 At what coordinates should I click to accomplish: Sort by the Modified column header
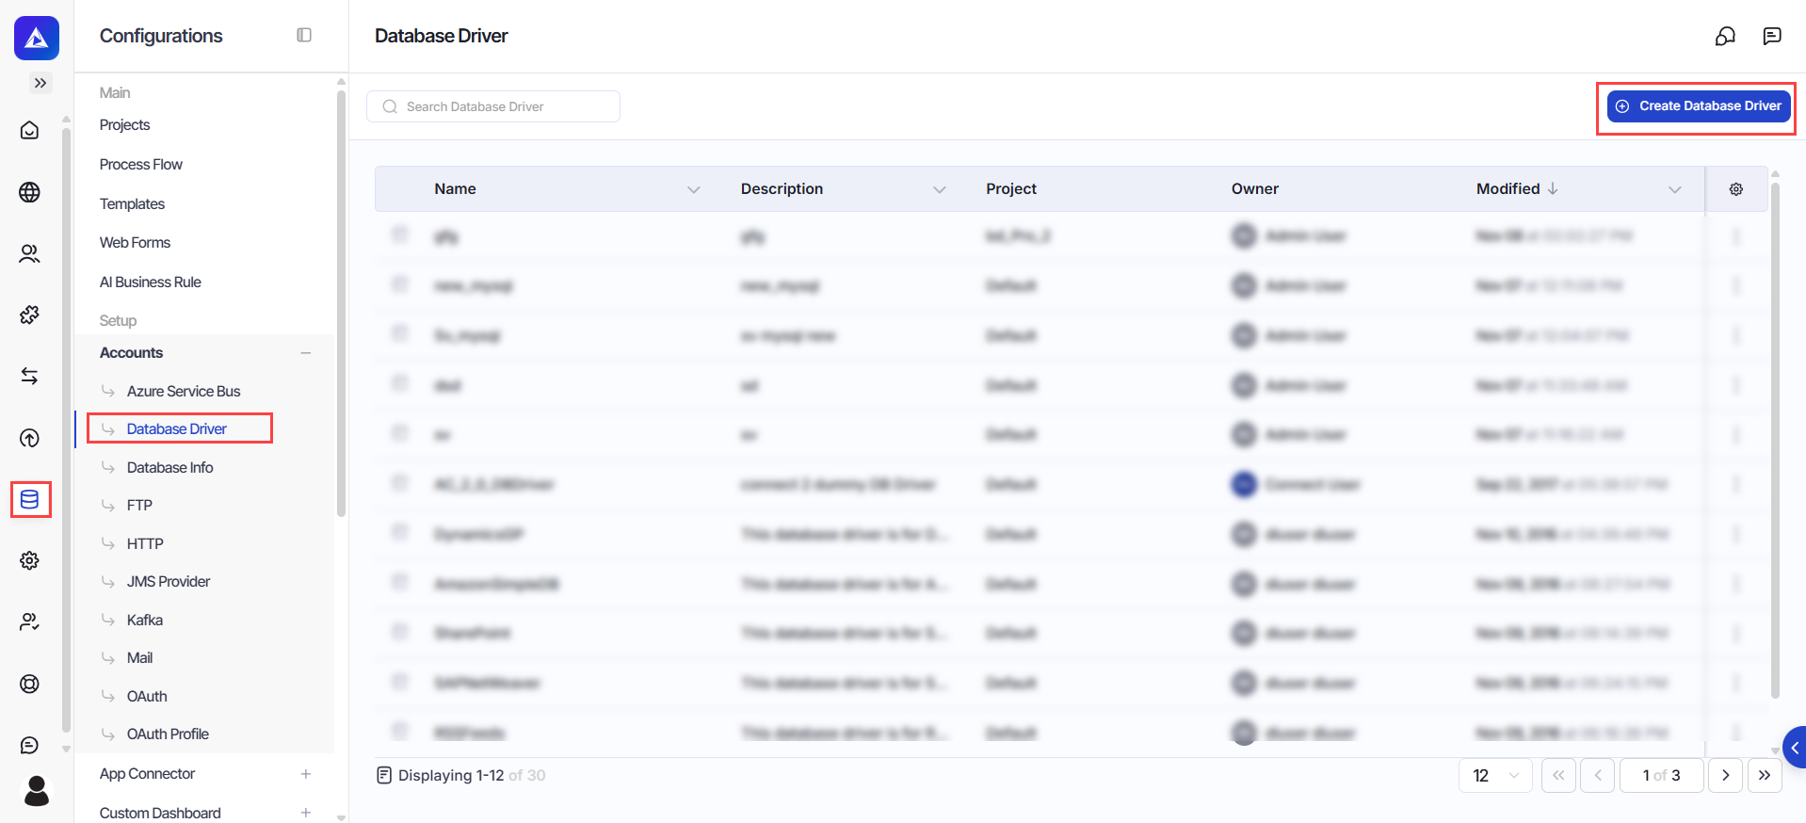(1517, 189)
